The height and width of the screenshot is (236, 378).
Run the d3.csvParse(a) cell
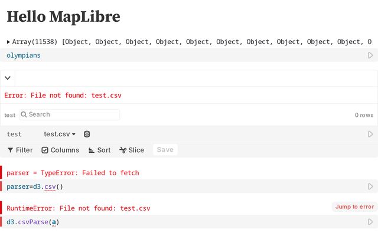tap(370, 222)
